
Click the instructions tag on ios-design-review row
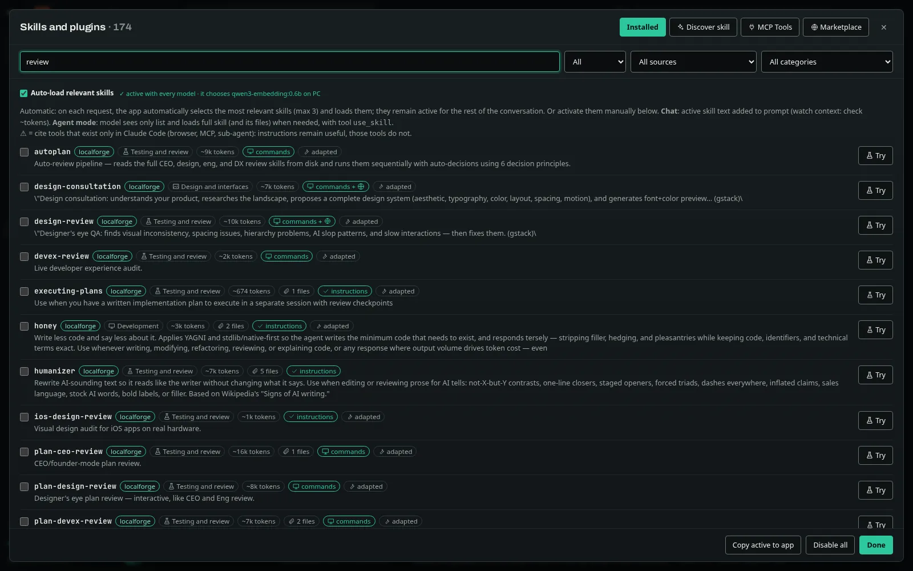(x=310, y=417)
